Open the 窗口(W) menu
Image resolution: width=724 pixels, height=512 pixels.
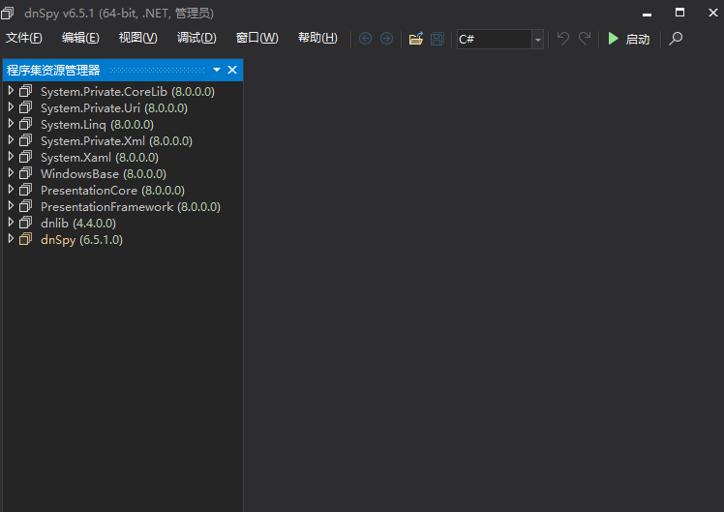pos(257,38)
